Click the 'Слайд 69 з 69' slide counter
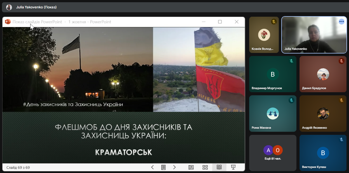The height and width of the screenshot is (173, 349). 18,167
